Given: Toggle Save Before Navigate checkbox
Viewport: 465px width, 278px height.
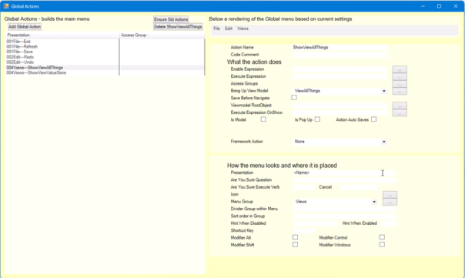Looking at the screenshot, I should (294, 98).
